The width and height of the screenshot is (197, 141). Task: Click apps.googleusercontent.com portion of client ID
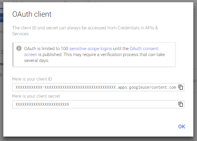tap(147, 87)
